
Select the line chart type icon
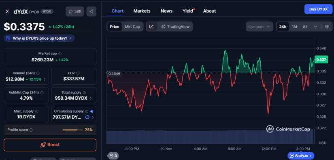point(152,27)
